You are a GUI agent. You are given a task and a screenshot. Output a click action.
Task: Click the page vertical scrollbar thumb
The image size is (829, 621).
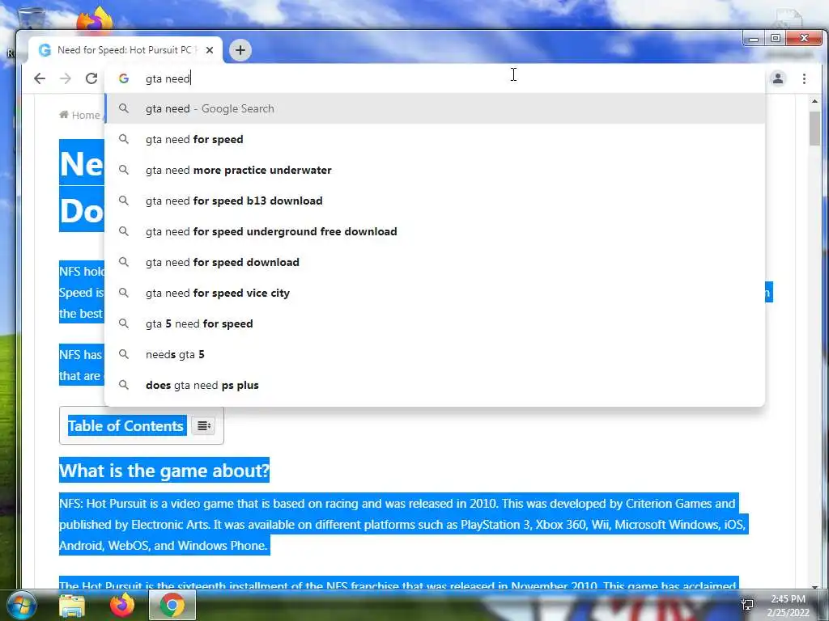tap(814, 129)
